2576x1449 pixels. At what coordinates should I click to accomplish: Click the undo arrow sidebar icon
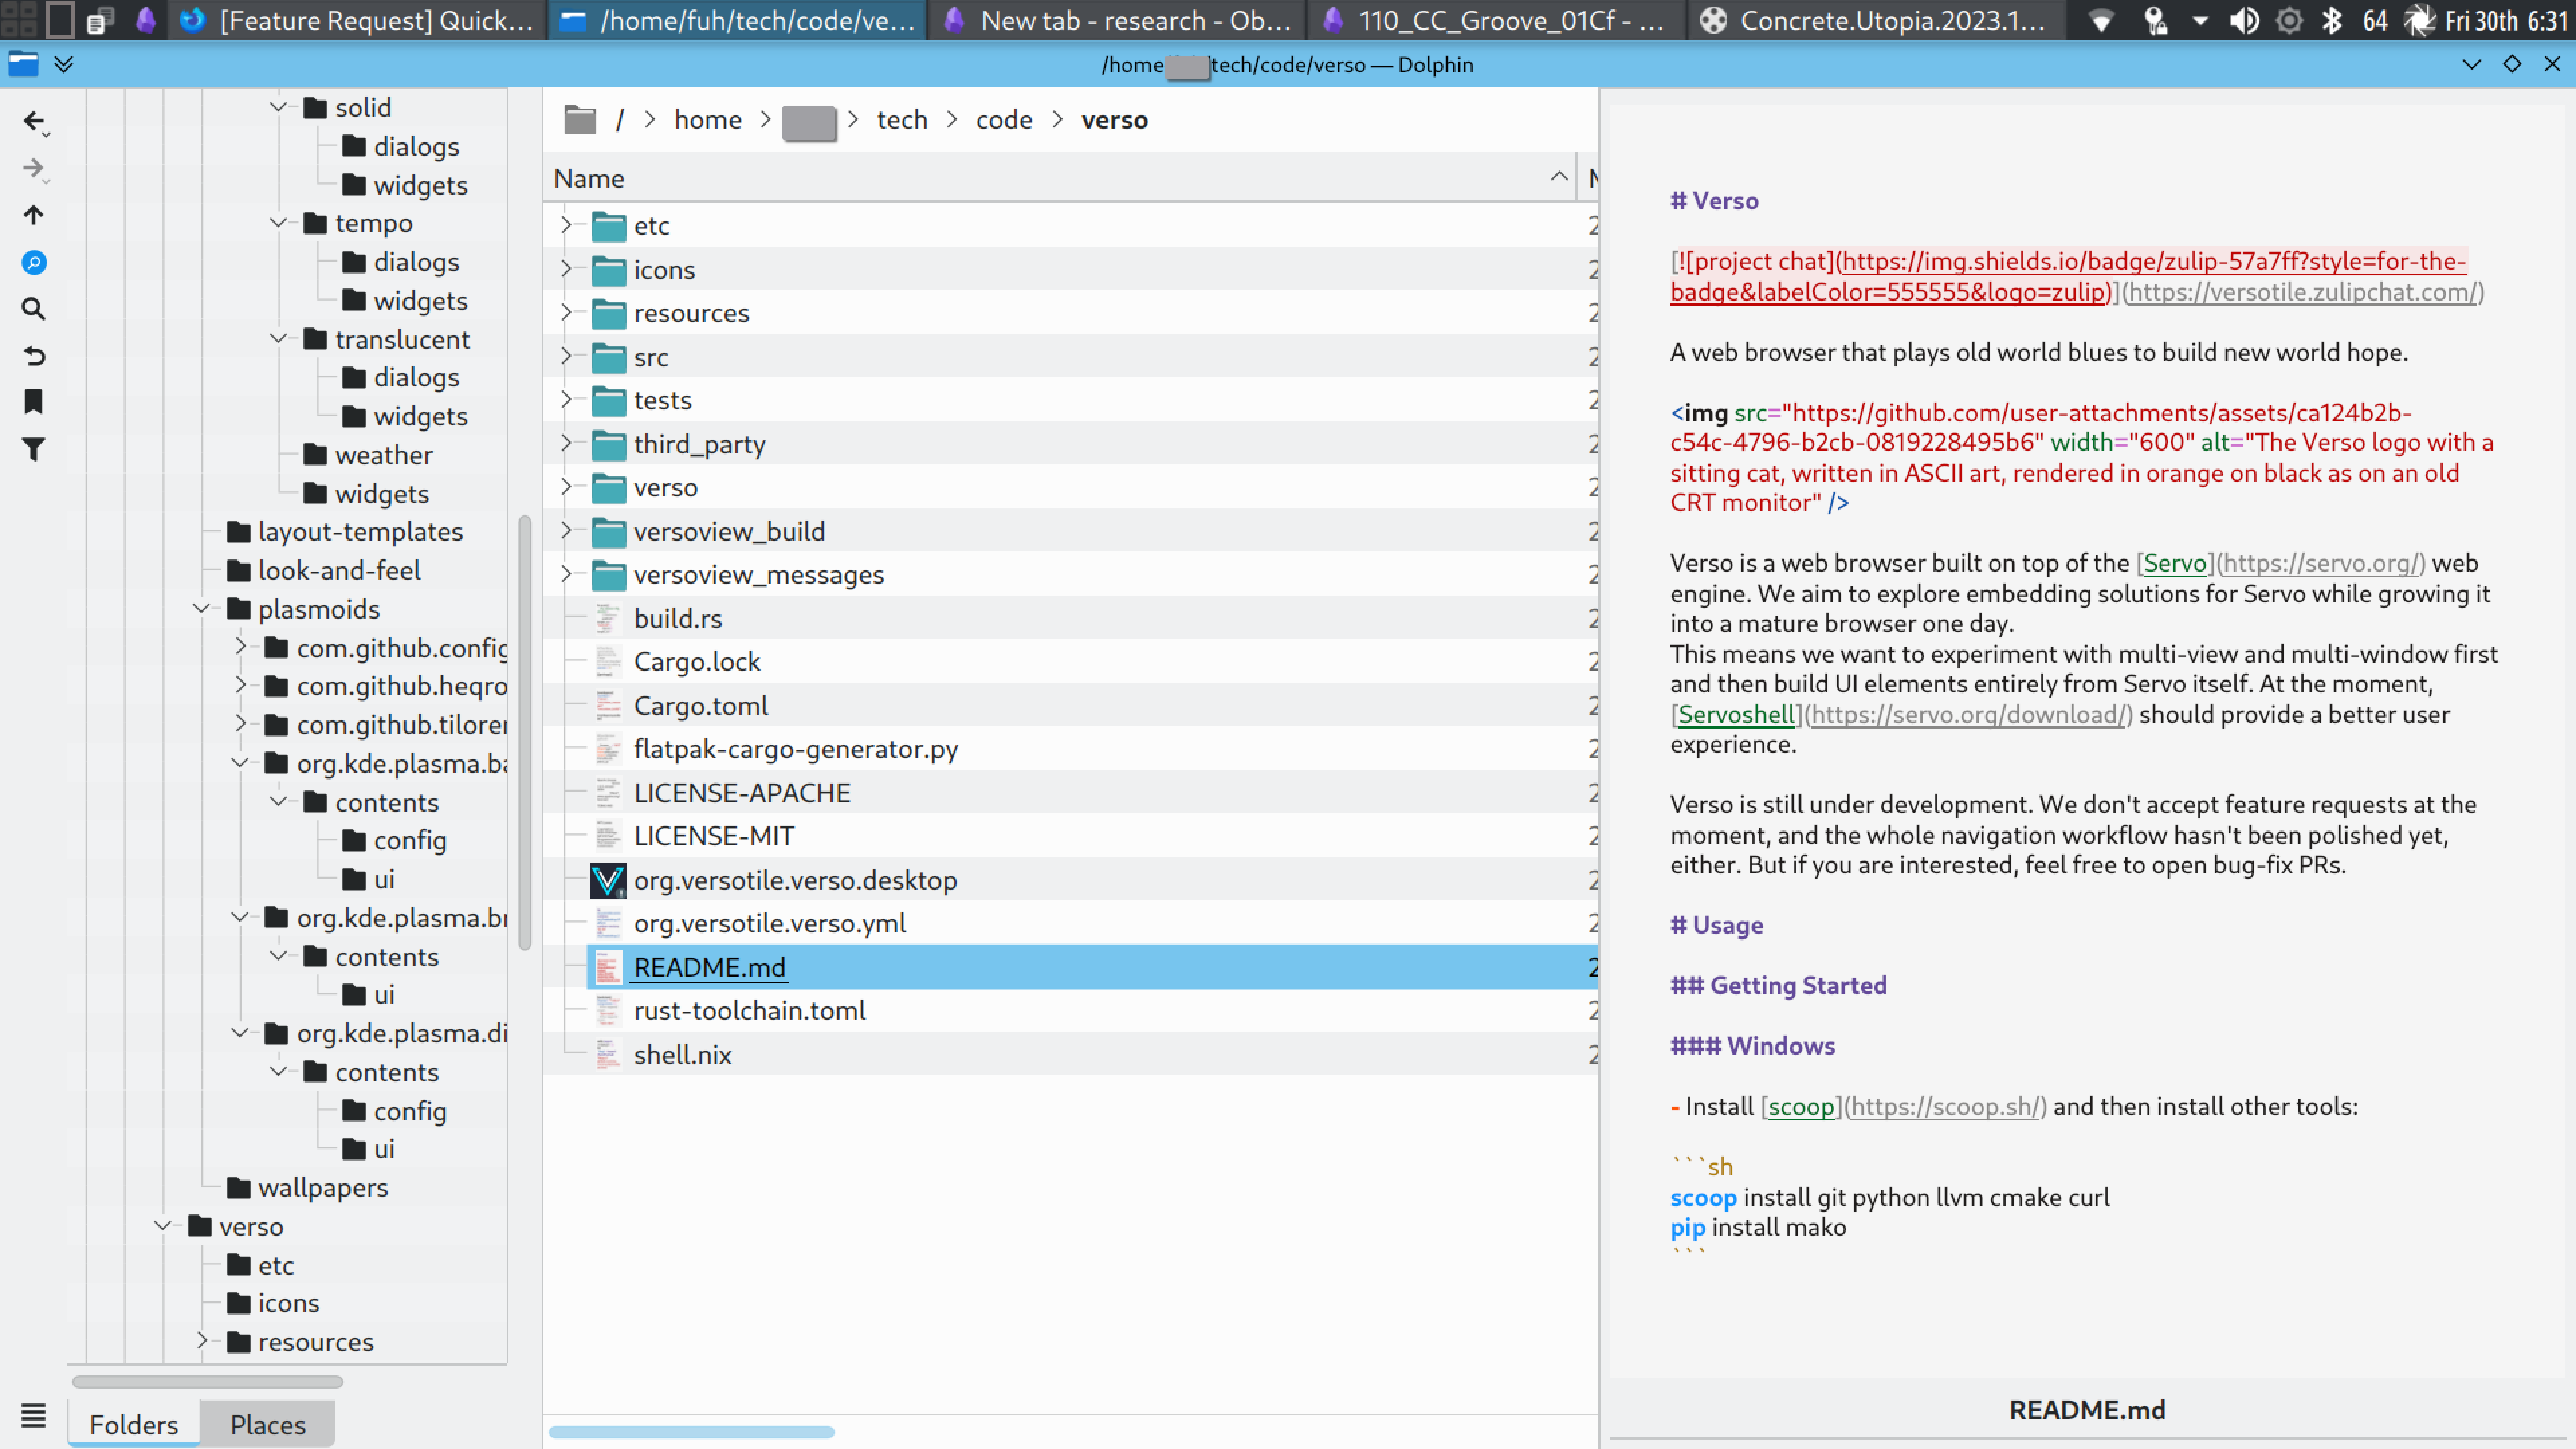point(33,355)
